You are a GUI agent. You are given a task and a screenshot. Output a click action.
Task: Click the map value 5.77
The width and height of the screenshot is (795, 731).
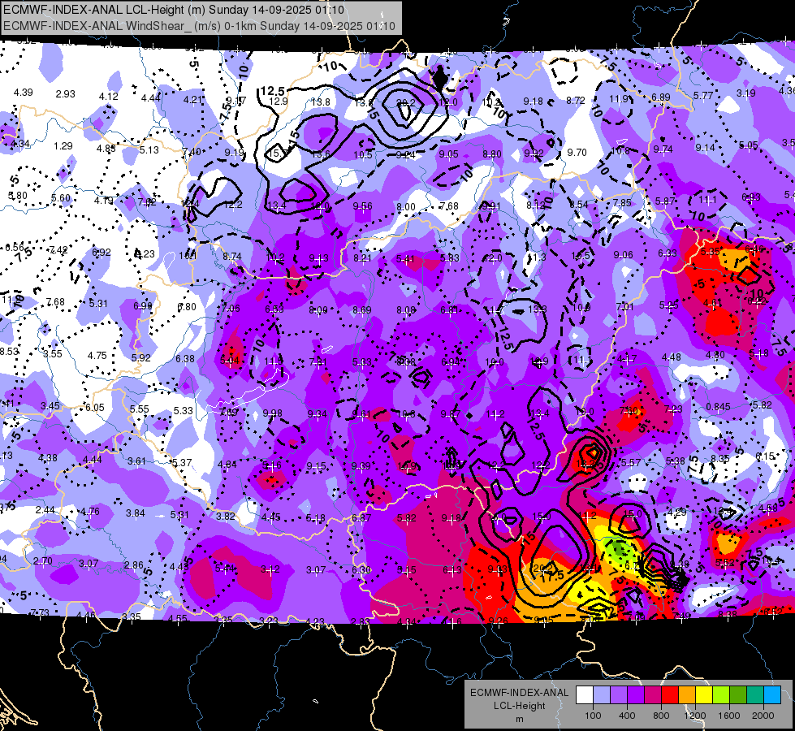(703, 95)
